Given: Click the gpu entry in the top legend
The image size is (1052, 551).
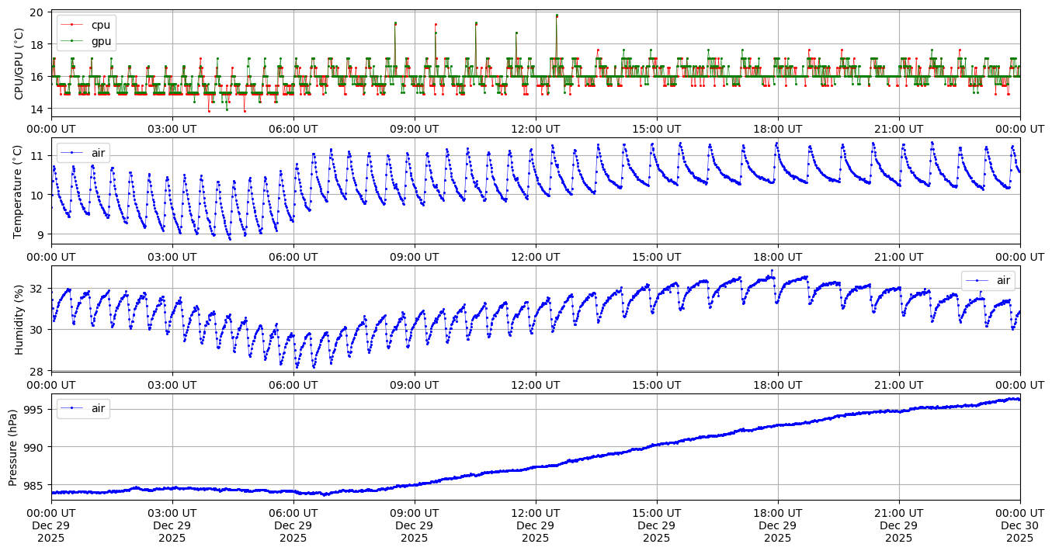Looking at the screenshot, I should coord(100,40).
